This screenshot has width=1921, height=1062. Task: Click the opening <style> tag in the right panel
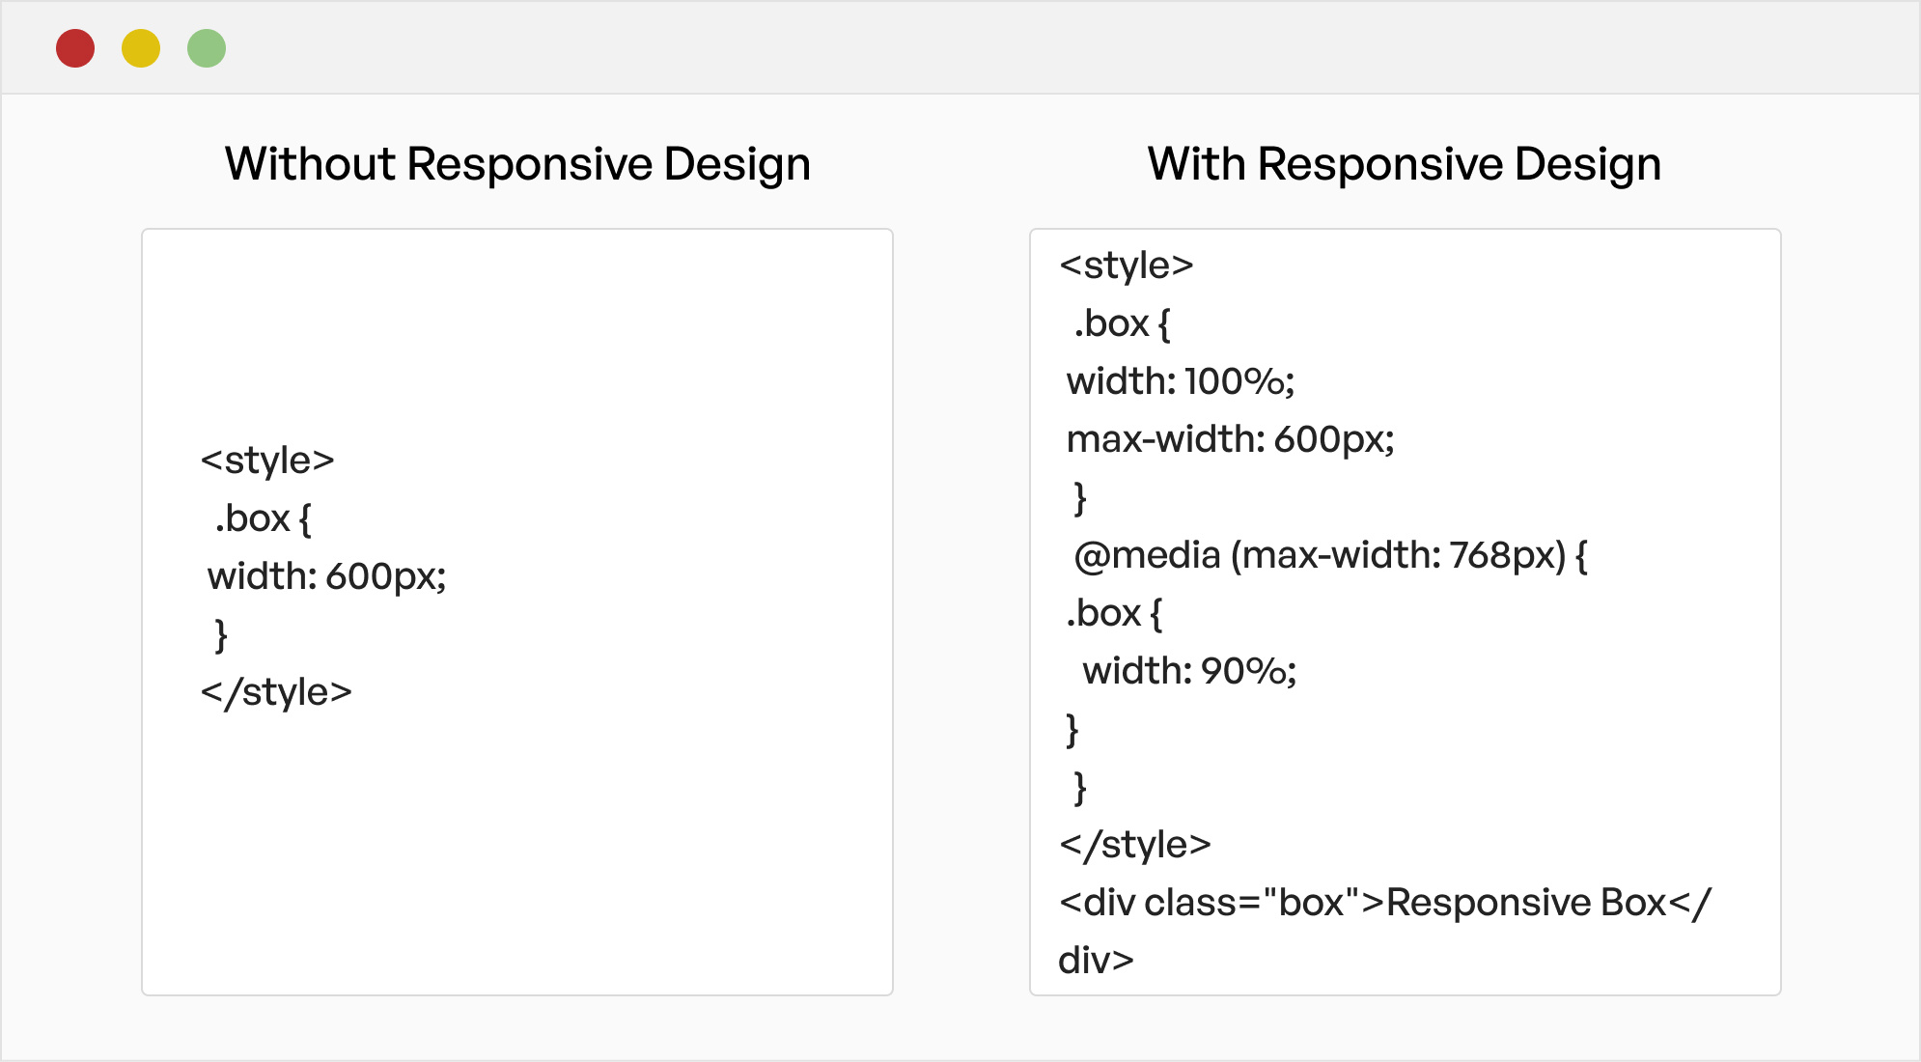click(1127, 265)
